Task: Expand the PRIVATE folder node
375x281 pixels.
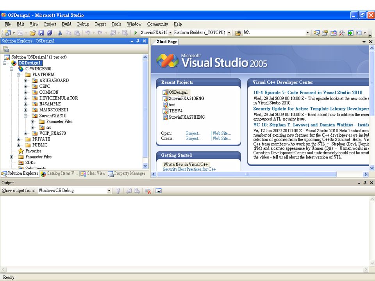Action: click(x=18, y=139)
